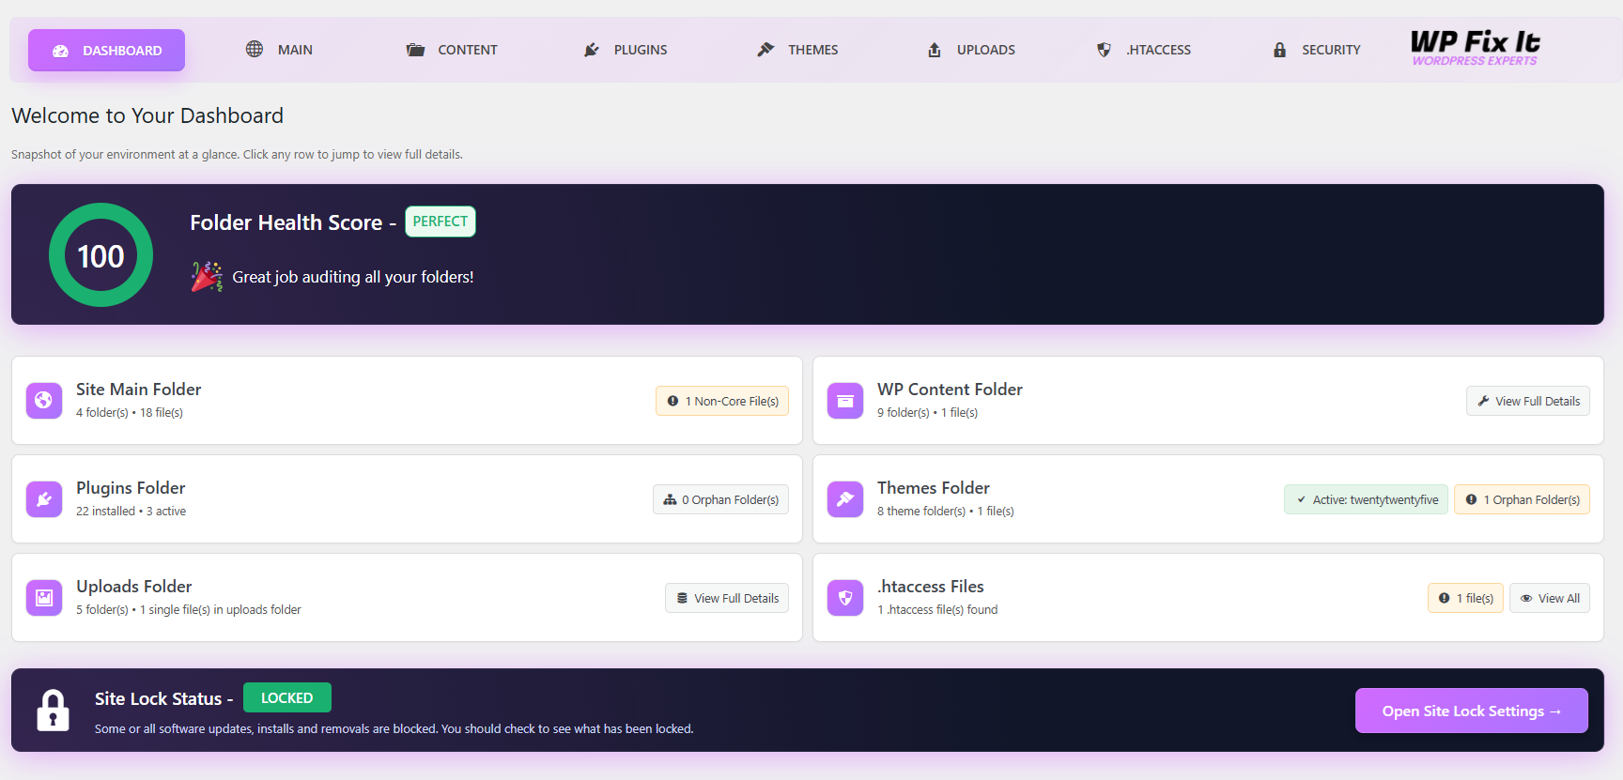1623x780 pixels.
Task: Click the plug icon beside Plugins
Action: coord(592,50)
